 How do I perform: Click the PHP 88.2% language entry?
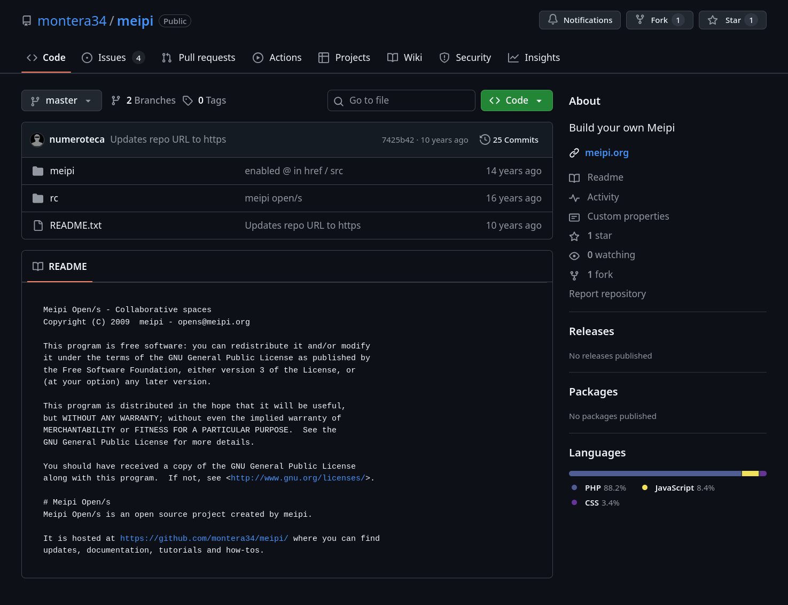tap(599, 488)
